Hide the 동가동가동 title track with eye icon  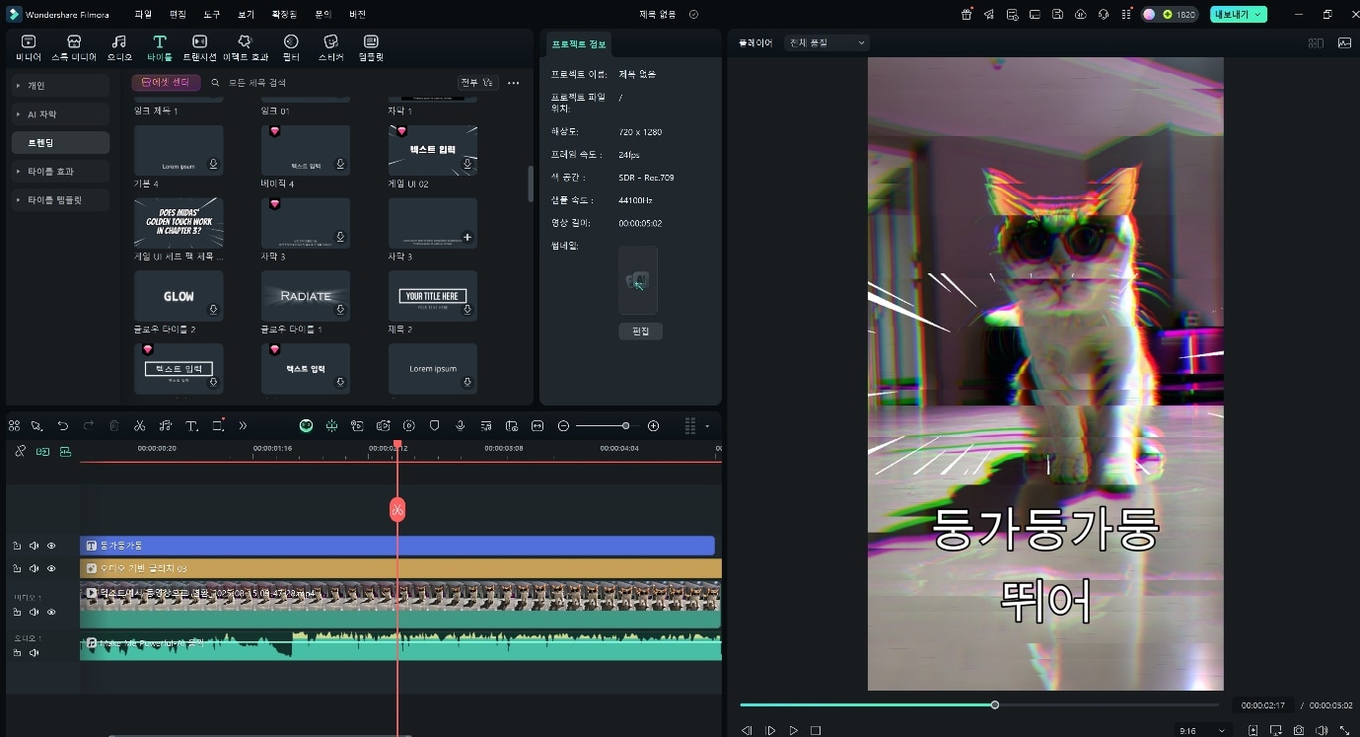(51, 546)
